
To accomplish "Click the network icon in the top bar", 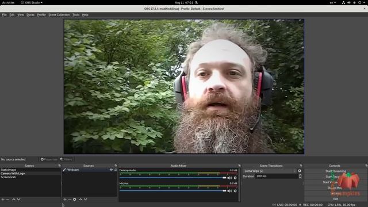I will tap(343, 2).
